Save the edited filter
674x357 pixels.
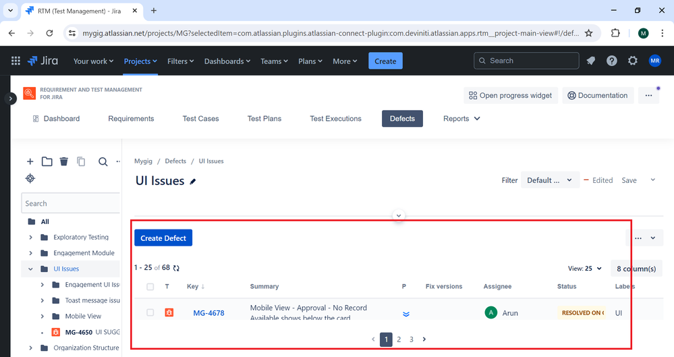tap(629, 180)
